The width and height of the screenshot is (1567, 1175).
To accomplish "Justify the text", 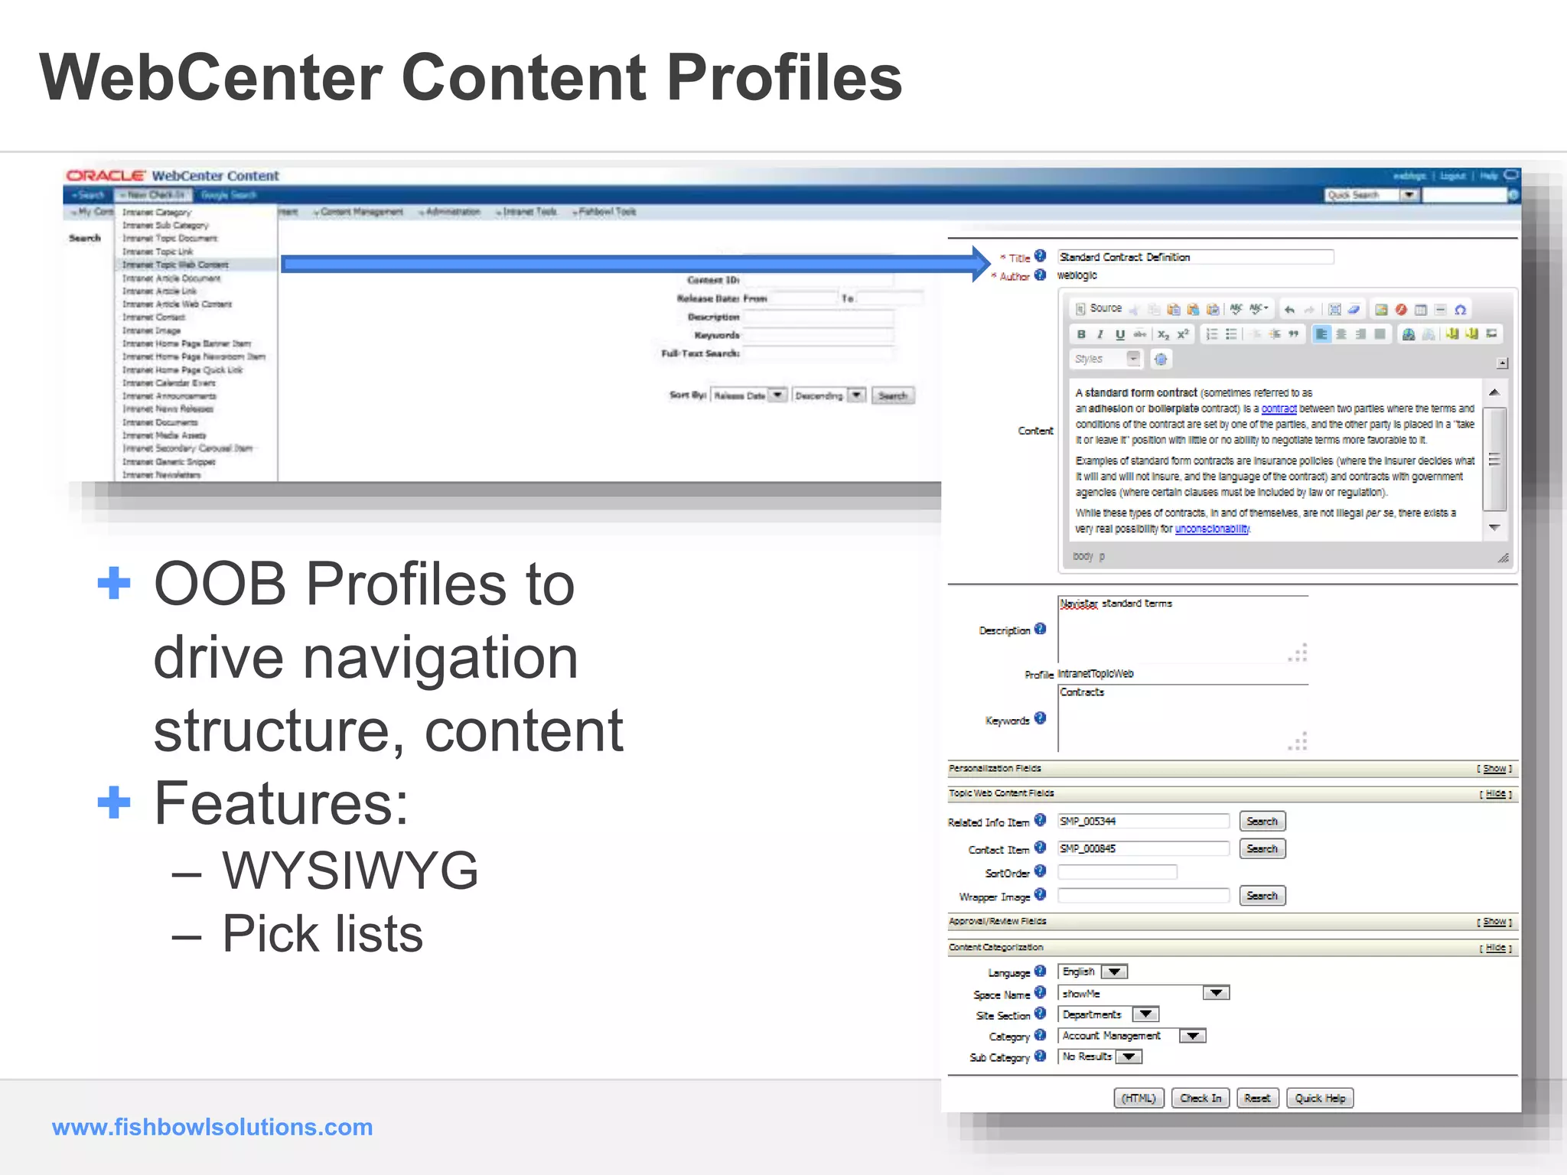I will [x=1380, y=334].
